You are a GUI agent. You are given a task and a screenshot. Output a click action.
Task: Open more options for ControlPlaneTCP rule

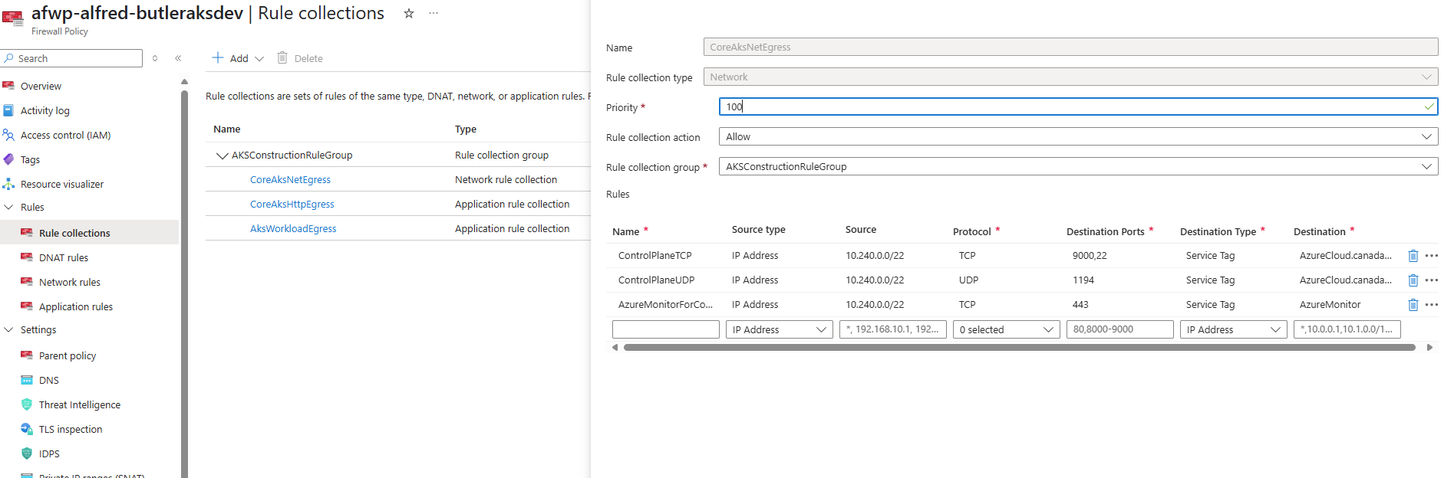pyautogui.click(x=1432, y=256)
